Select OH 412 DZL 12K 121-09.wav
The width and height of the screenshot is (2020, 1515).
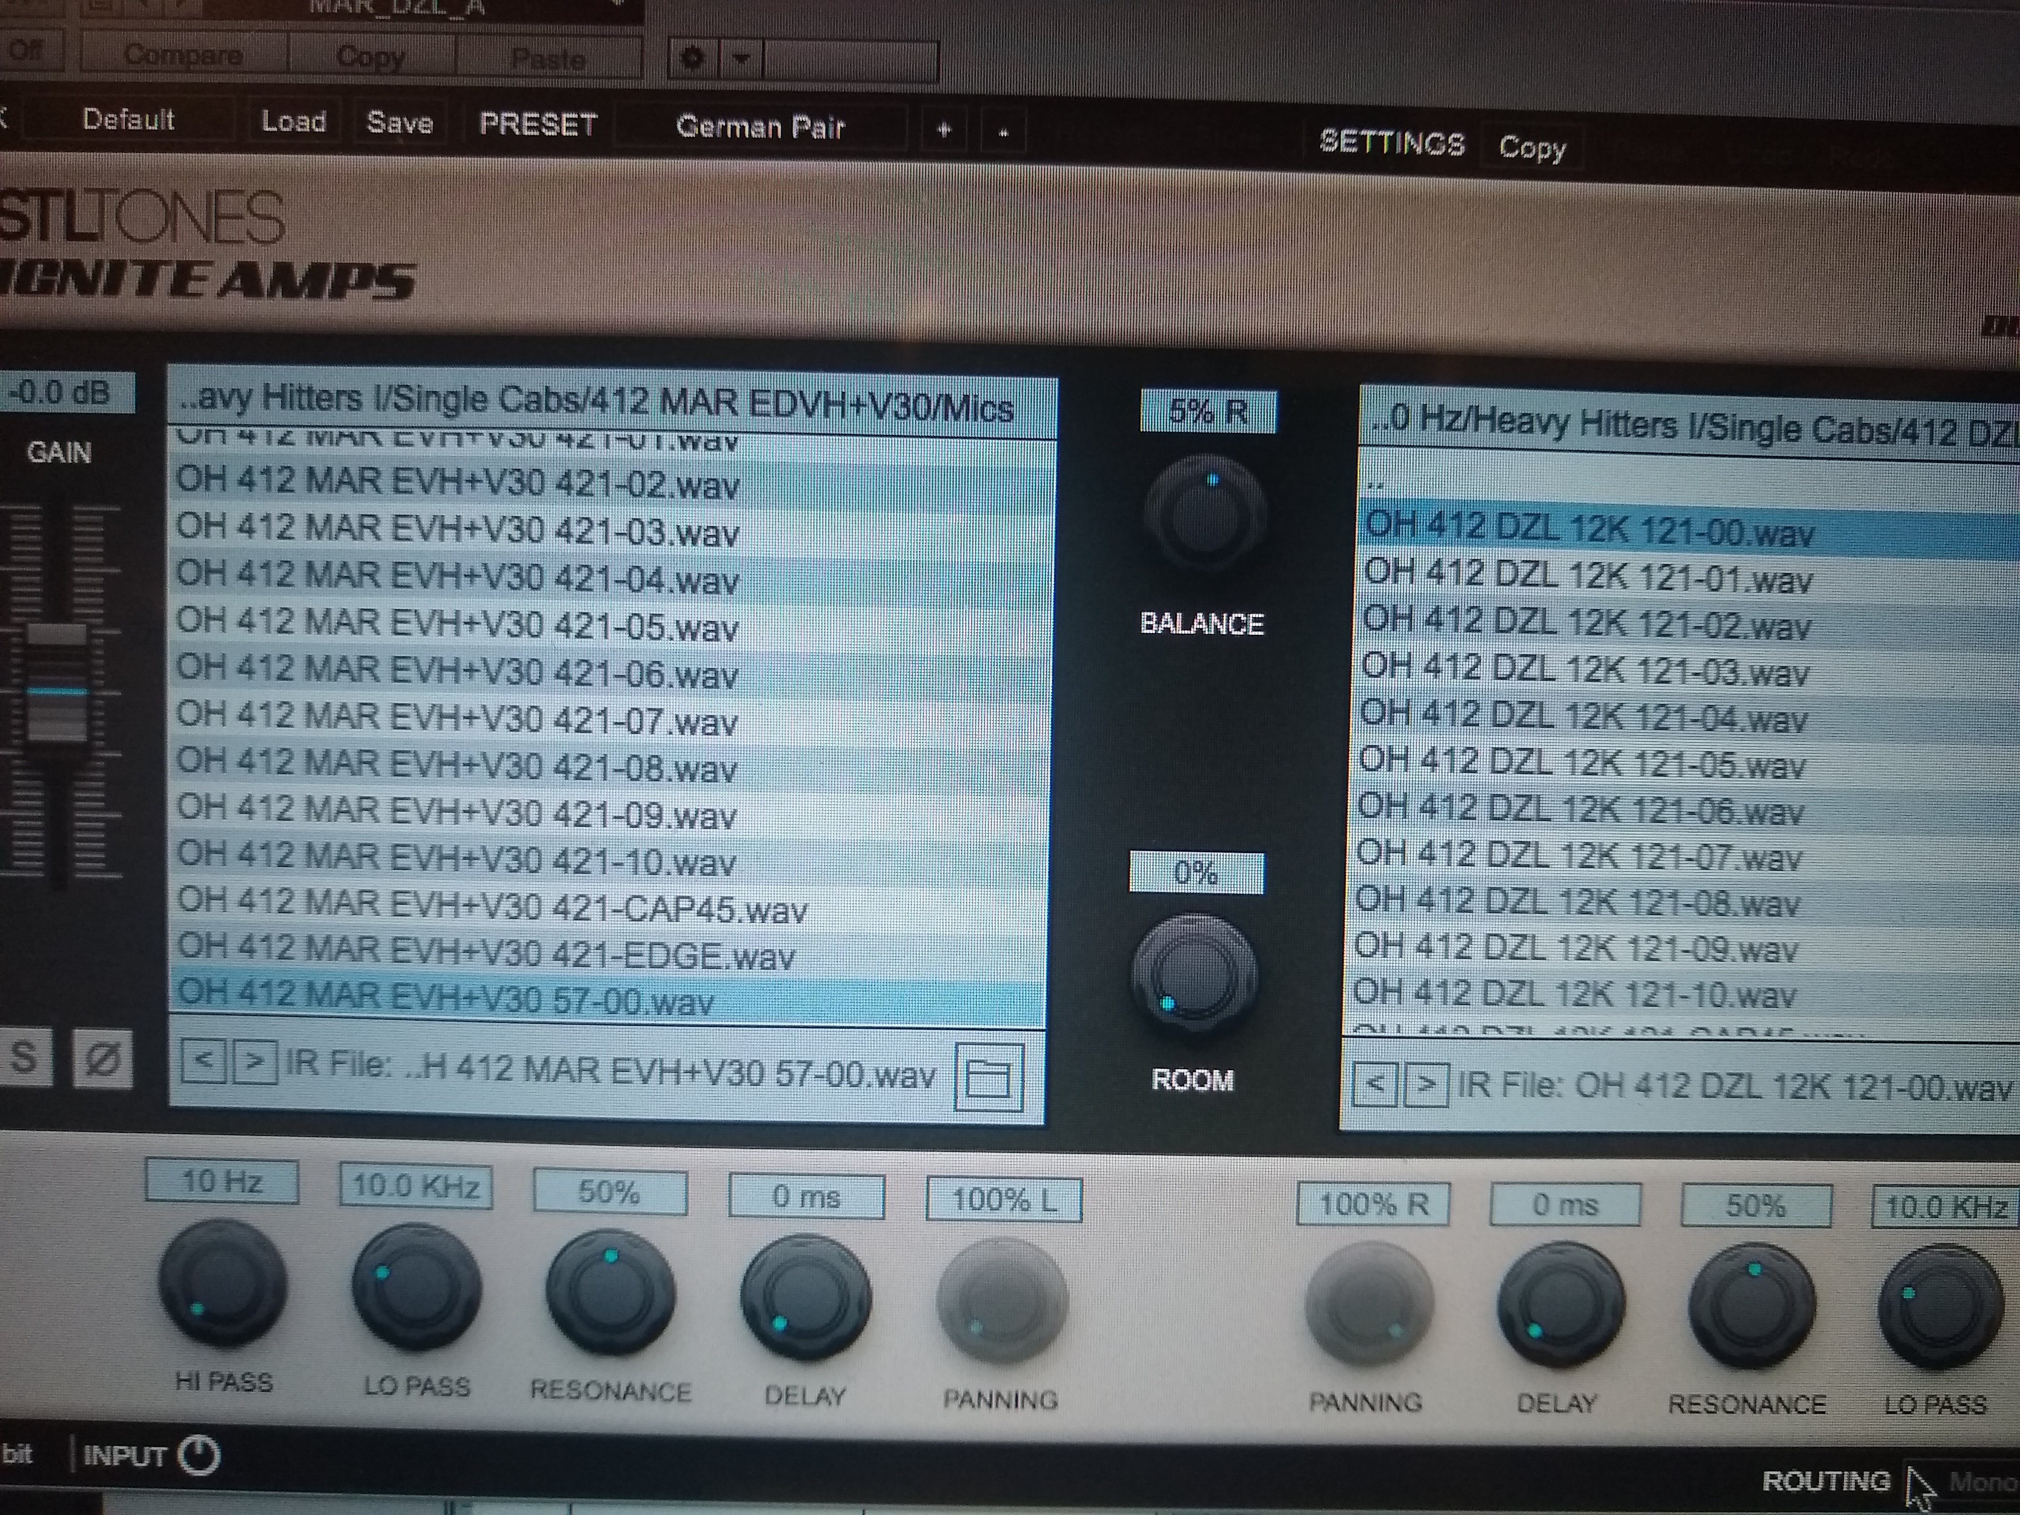tap(1682, 949)
